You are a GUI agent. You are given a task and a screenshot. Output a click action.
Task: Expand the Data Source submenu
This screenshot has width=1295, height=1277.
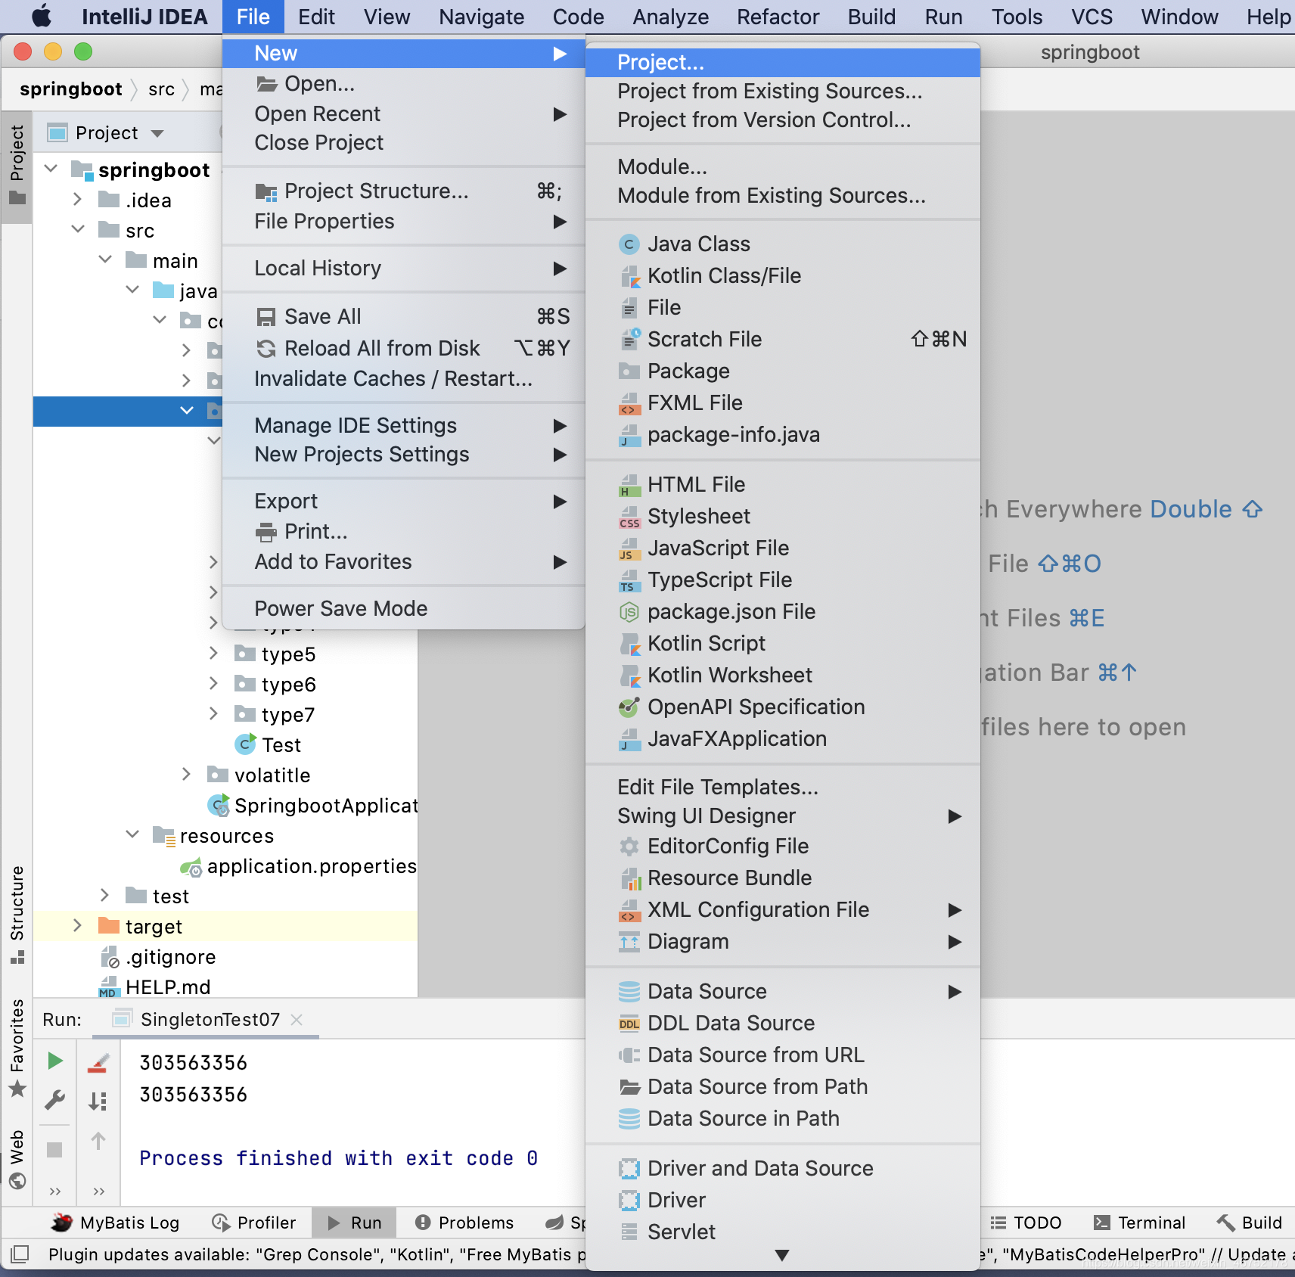click(x=783, y=991)
